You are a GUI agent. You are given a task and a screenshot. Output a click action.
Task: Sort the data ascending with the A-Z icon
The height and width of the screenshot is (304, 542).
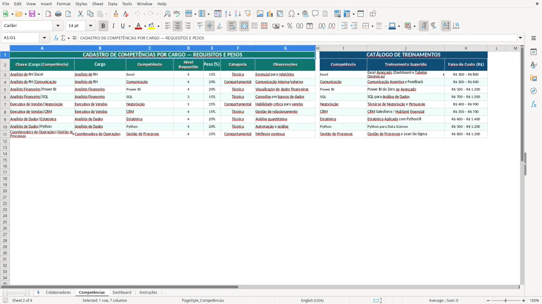[229, 14]
